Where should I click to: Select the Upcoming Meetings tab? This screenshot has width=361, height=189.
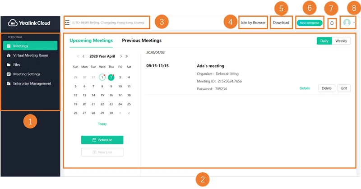[91, 41]
